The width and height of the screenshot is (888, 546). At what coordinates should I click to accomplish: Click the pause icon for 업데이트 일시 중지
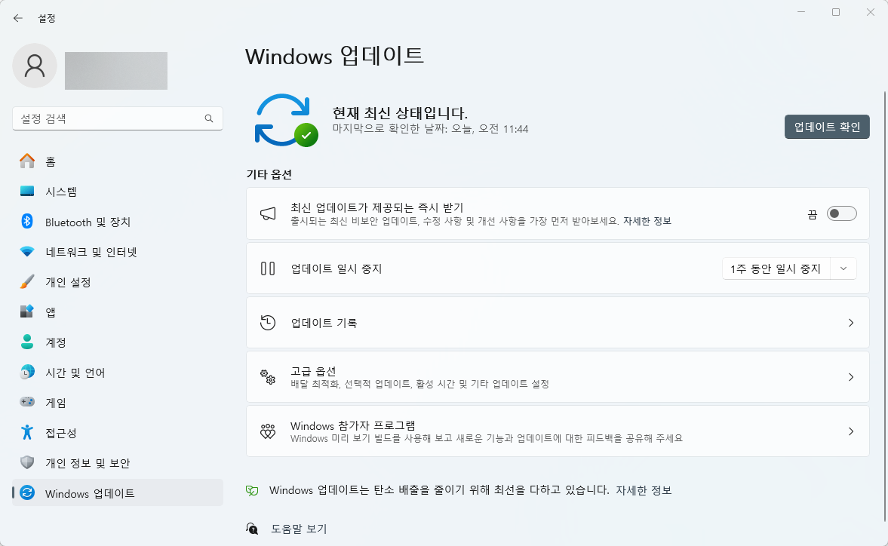pyautogui.click(x=268, y=268)
